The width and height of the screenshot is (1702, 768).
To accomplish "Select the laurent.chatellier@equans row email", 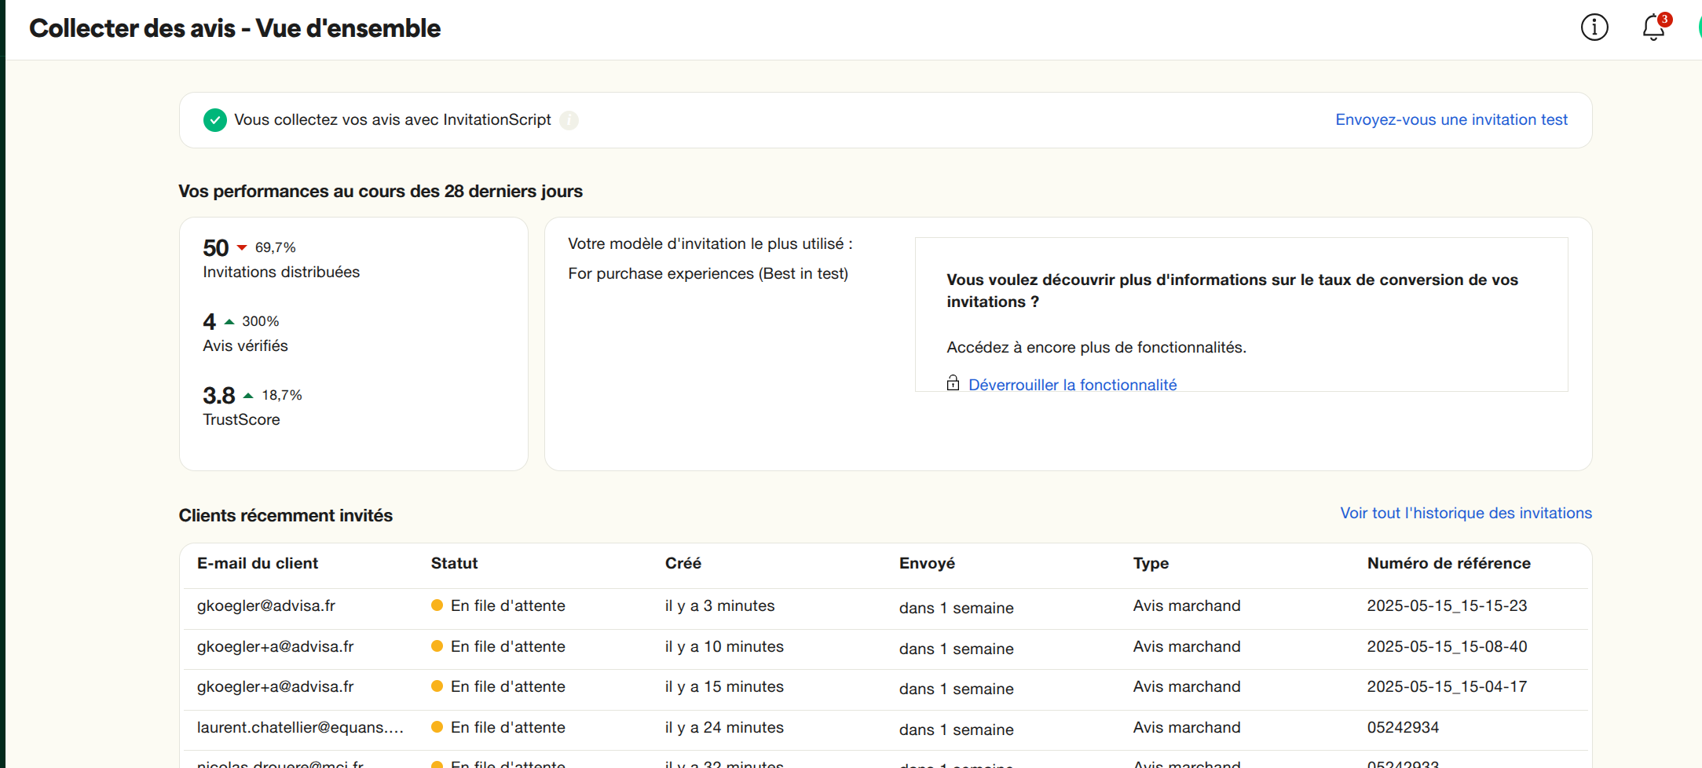I will (300, 728).
